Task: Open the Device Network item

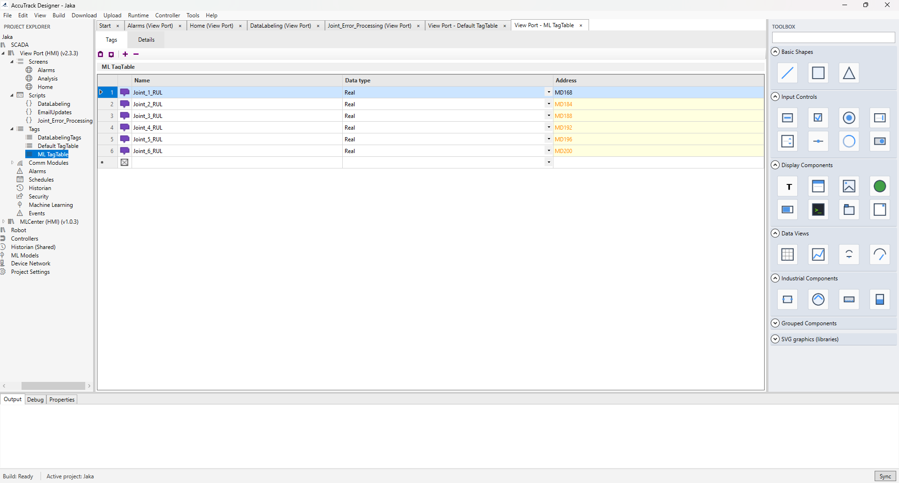Action: [30, 263]
